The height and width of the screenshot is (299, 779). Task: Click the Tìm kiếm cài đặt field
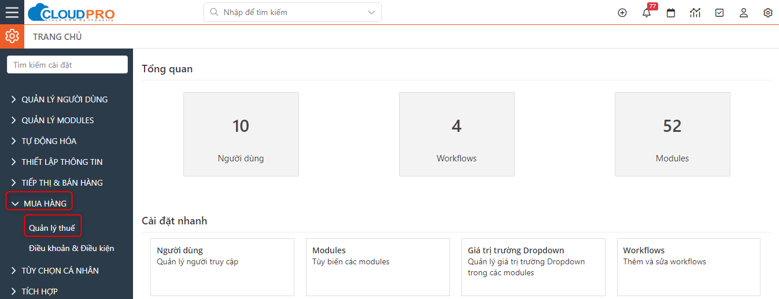tap(67, 65)
